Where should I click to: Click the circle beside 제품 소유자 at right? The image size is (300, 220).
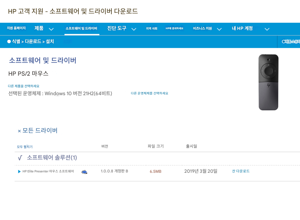point(284,42)
